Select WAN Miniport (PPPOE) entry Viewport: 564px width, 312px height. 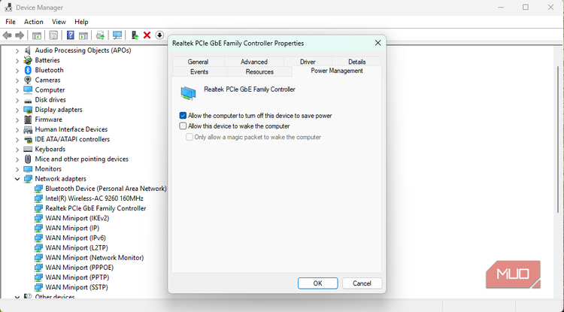pyautogui.click(x=79, y=268)
